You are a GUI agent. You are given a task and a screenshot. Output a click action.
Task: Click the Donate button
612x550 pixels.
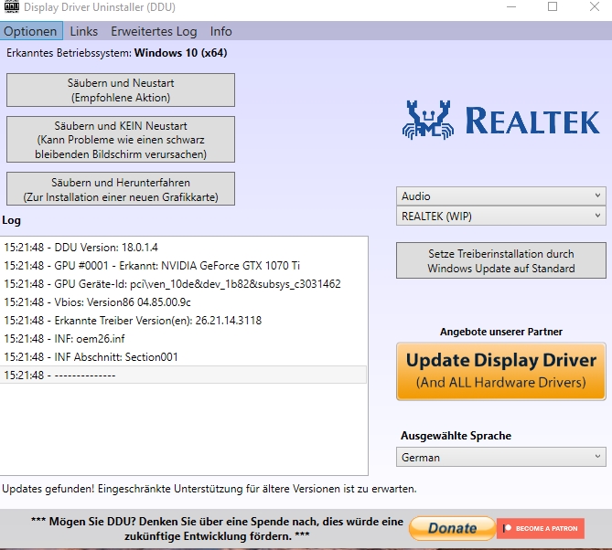pos(452,528)
